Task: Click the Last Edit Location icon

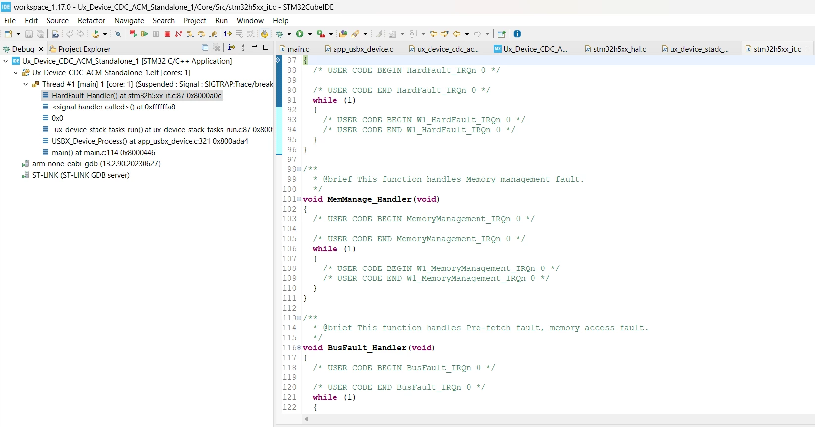Action: coord(433,34)
